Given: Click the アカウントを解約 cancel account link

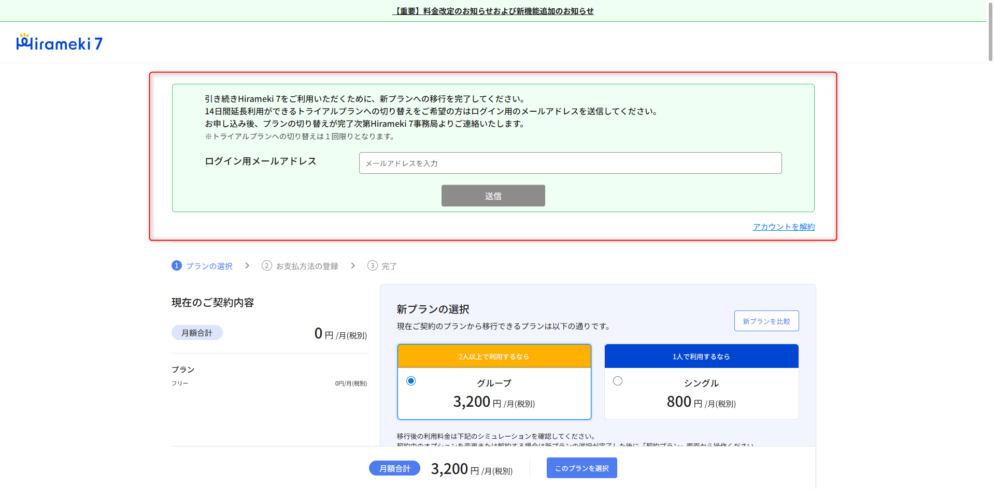Looking at the screenshot, I should pos(784,227).
